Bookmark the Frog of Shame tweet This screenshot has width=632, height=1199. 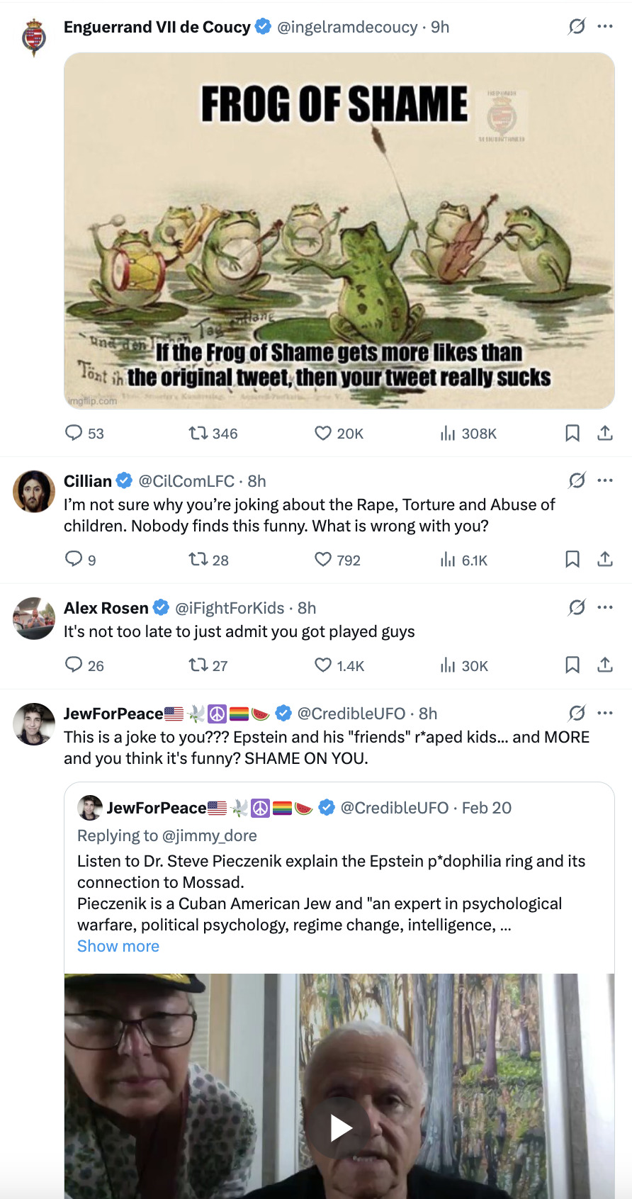click(x=572, y=433)
